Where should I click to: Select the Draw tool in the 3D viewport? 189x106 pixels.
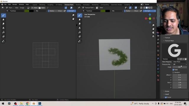(79, 15)
